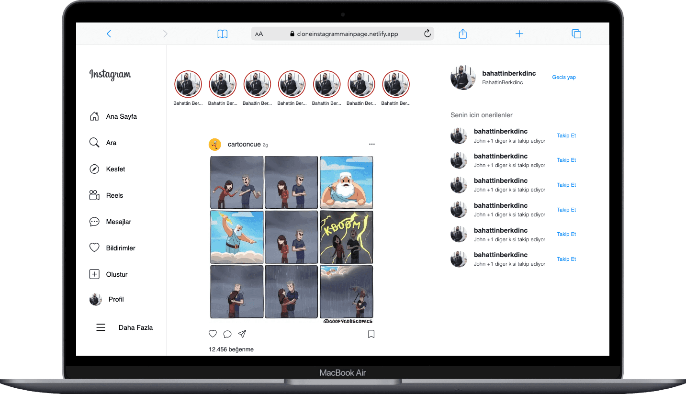Save cartooncue post with bookmark icon
686x394 pixels.
pyautogui.click(x=371, y=334)
